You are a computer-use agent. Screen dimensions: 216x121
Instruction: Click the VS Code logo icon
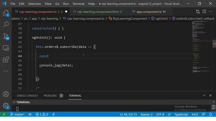pyautogui.click(x=4, y=4)
